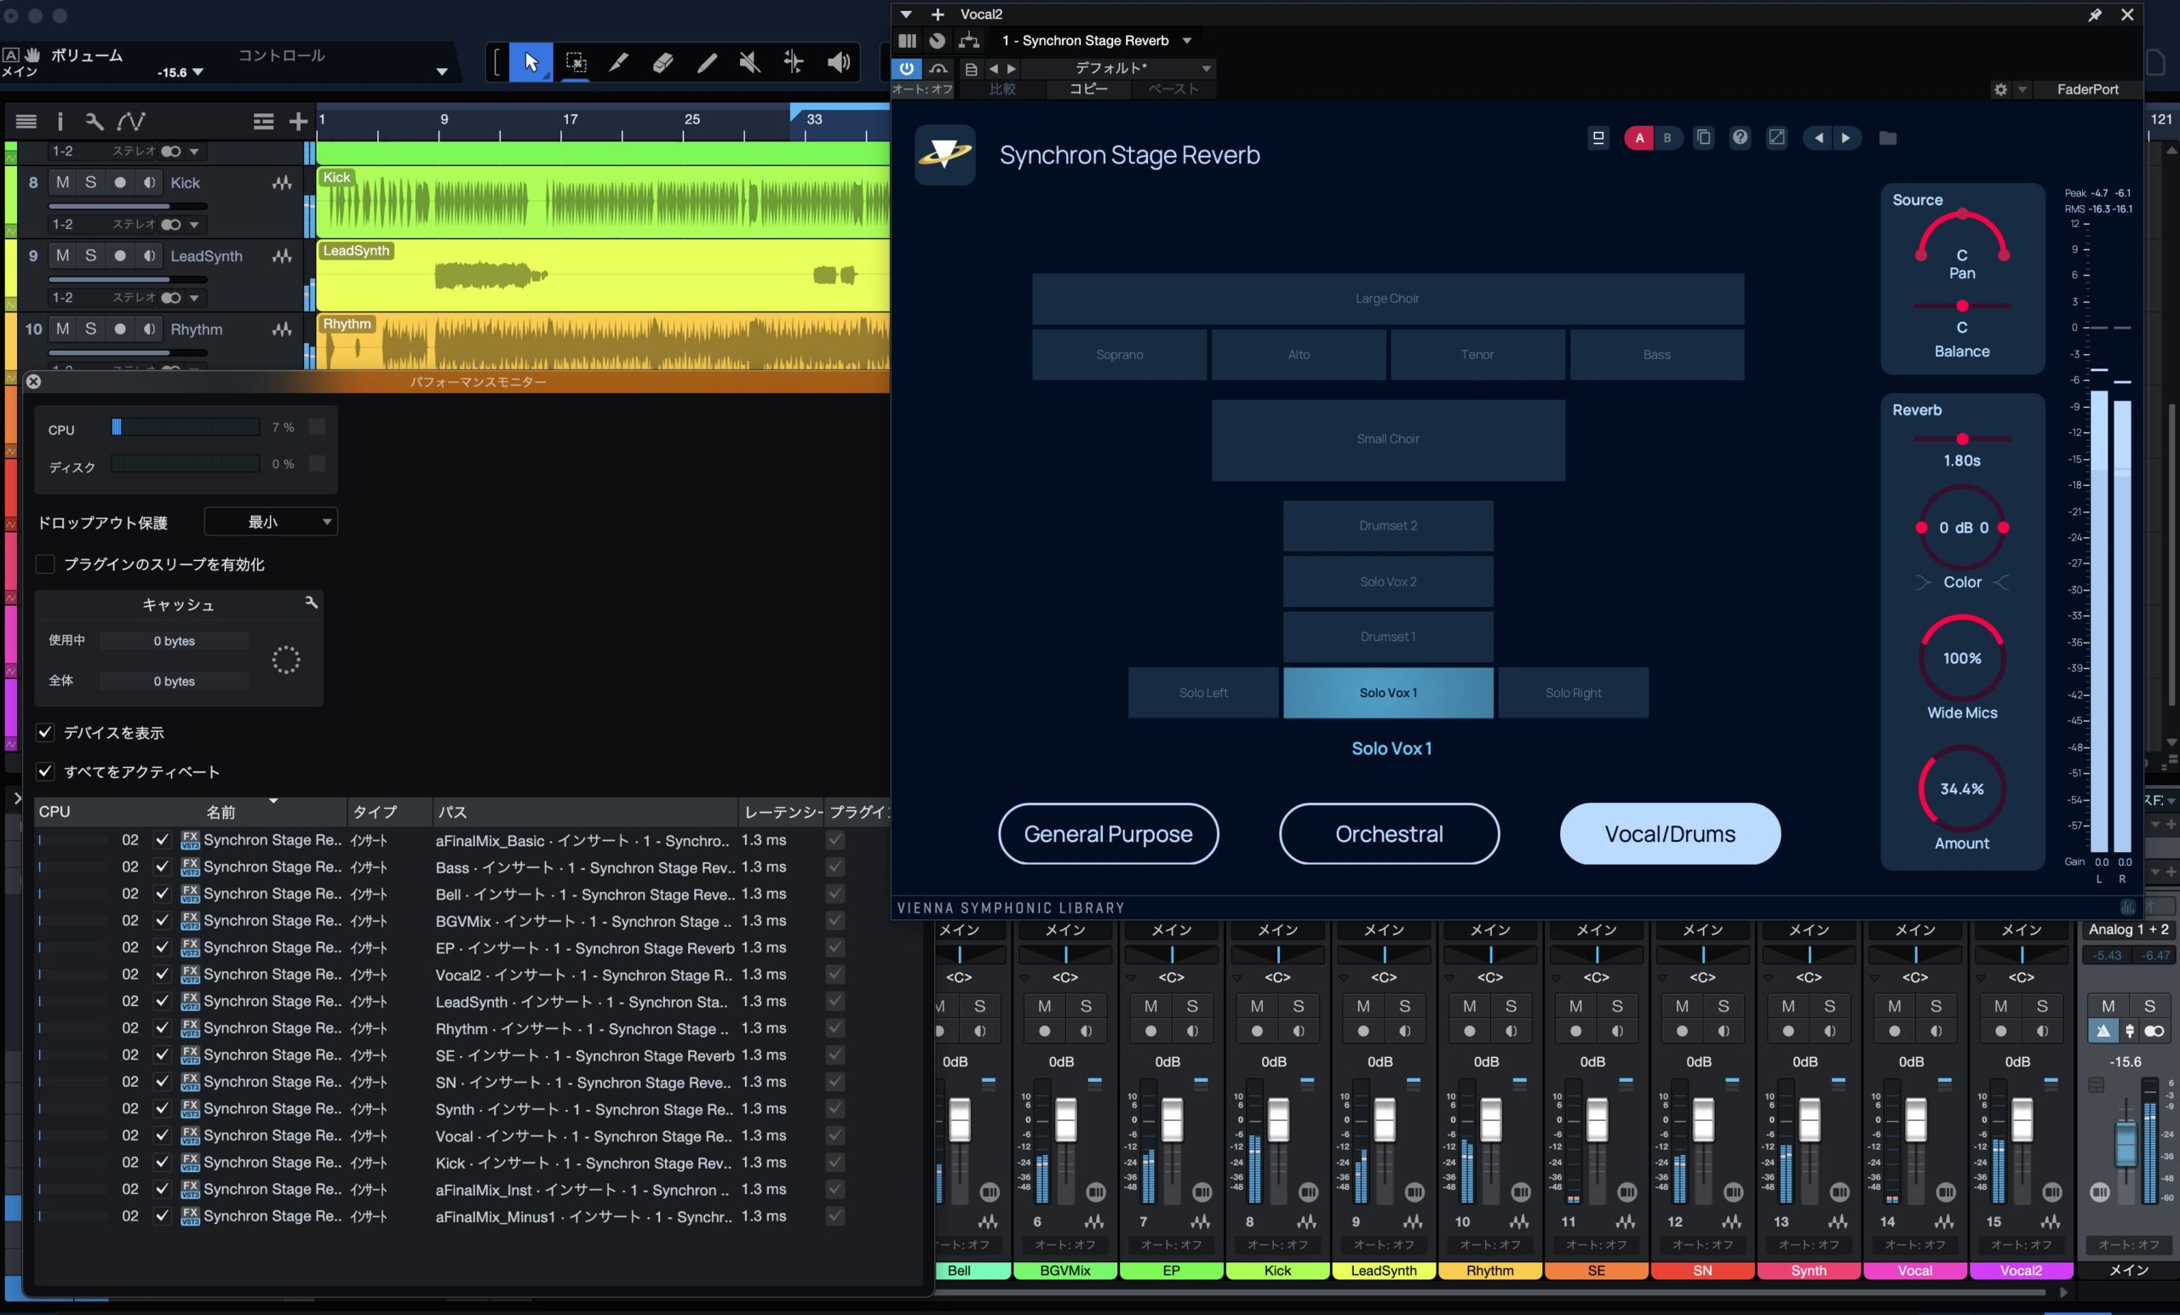Uncheck the Vocal2 row activate checkbox

pyautogui.click(x=161, y=974)
